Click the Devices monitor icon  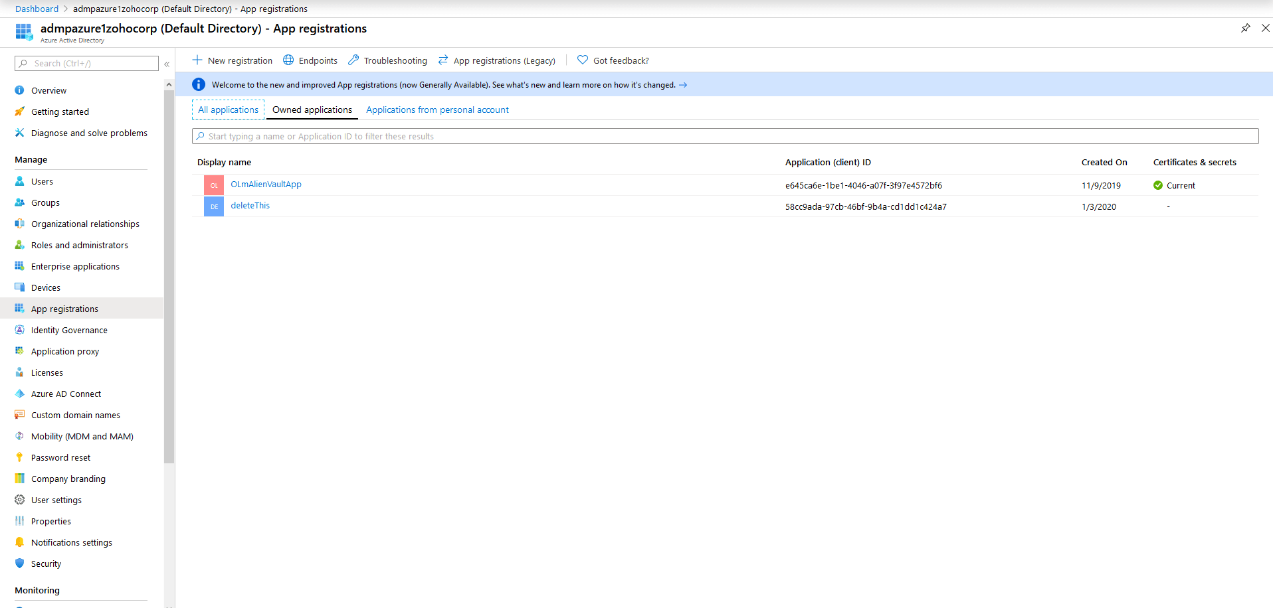(19, 287)
